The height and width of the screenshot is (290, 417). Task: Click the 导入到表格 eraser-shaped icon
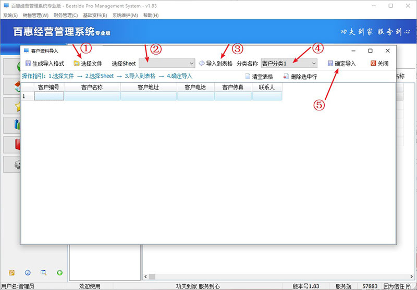pyautogui.click(x=202, y=63)
